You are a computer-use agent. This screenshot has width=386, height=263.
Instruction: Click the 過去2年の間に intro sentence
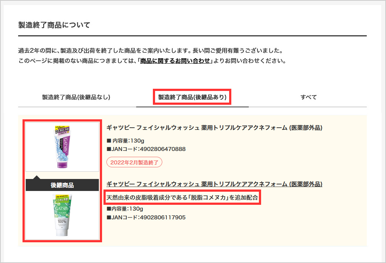point(150,51)
